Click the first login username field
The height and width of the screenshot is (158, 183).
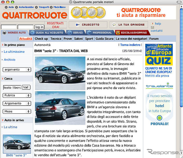click(9, 27)
